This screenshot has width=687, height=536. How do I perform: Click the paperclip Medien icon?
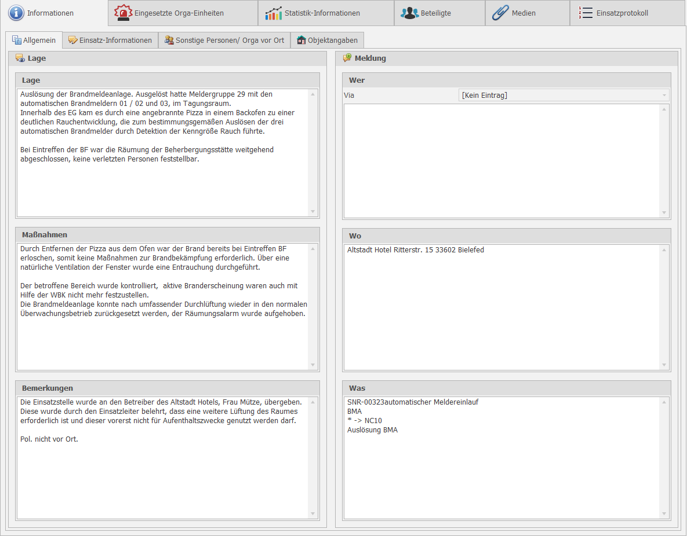point(500,13)
